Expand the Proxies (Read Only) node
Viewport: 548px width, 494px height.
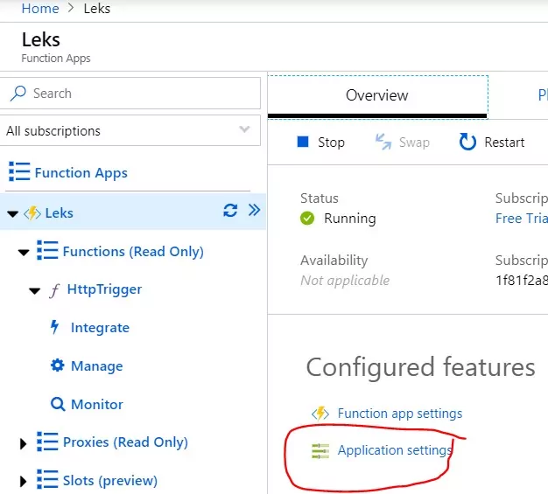(x=23, y=443)
